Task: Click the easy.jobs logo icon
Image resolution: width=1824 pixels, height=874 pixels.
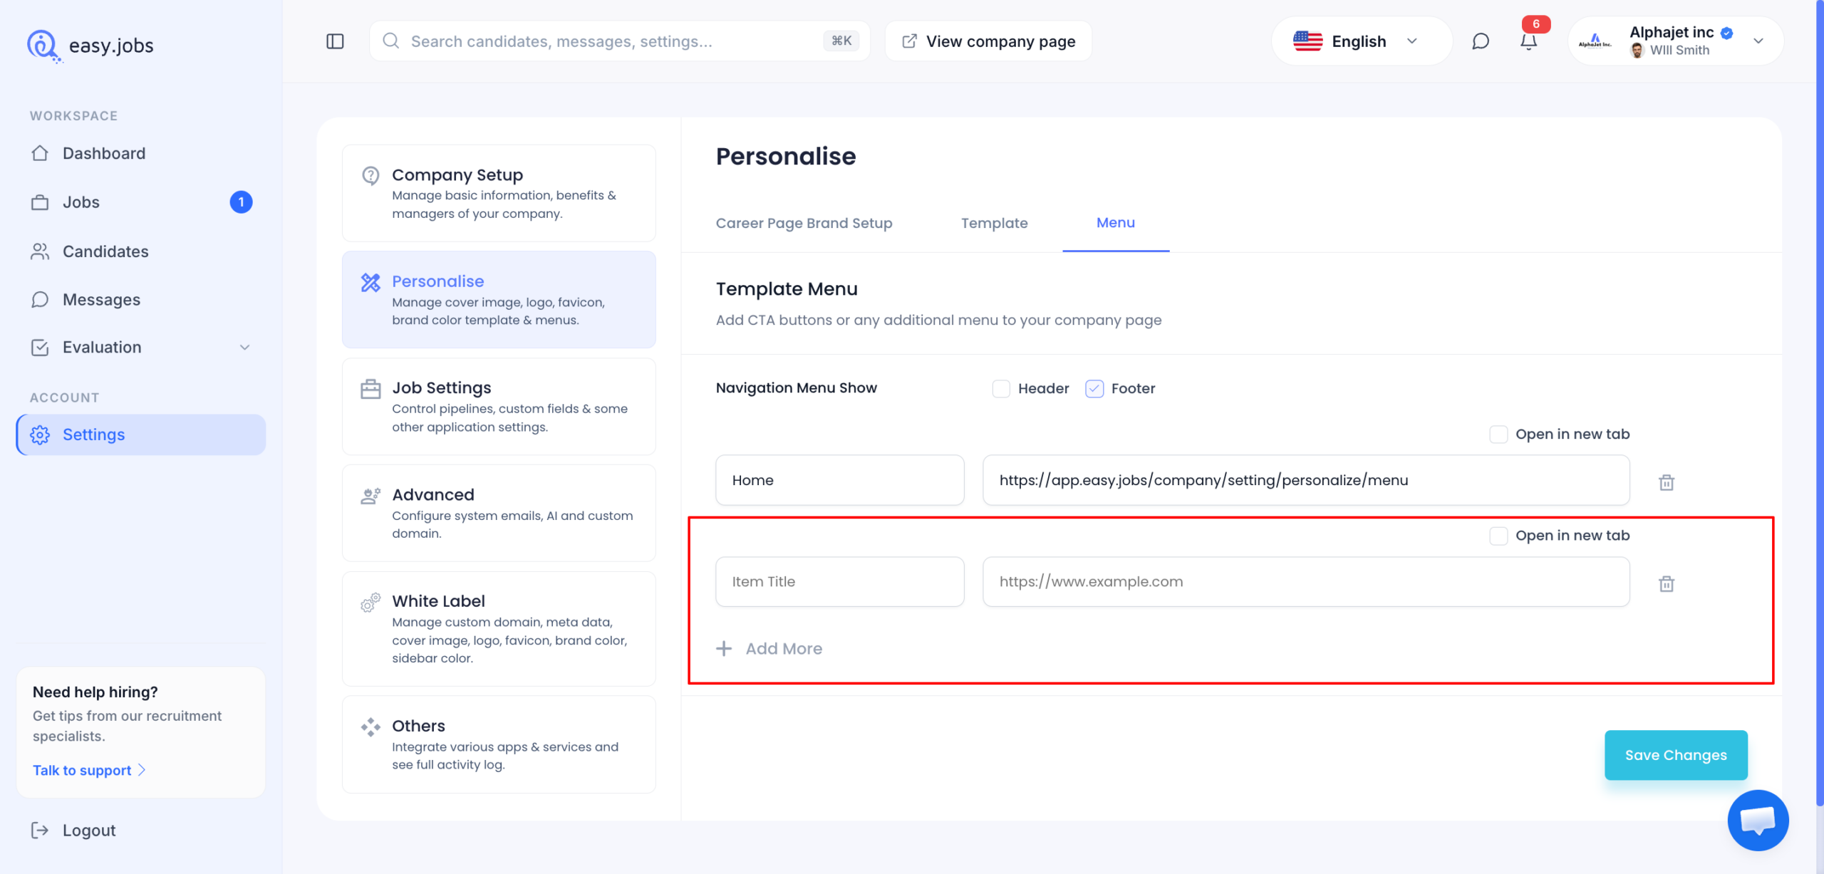Action: tap(44, 46)
